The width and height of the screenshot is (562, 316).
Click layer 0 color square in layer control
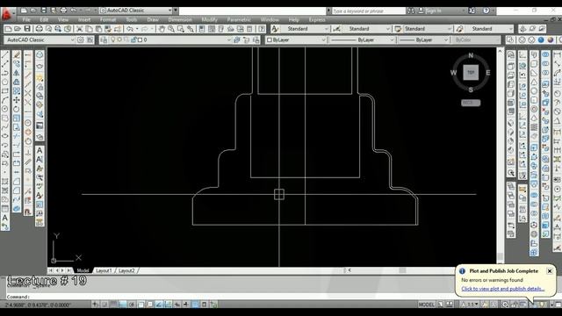click(x=140, y=39)
